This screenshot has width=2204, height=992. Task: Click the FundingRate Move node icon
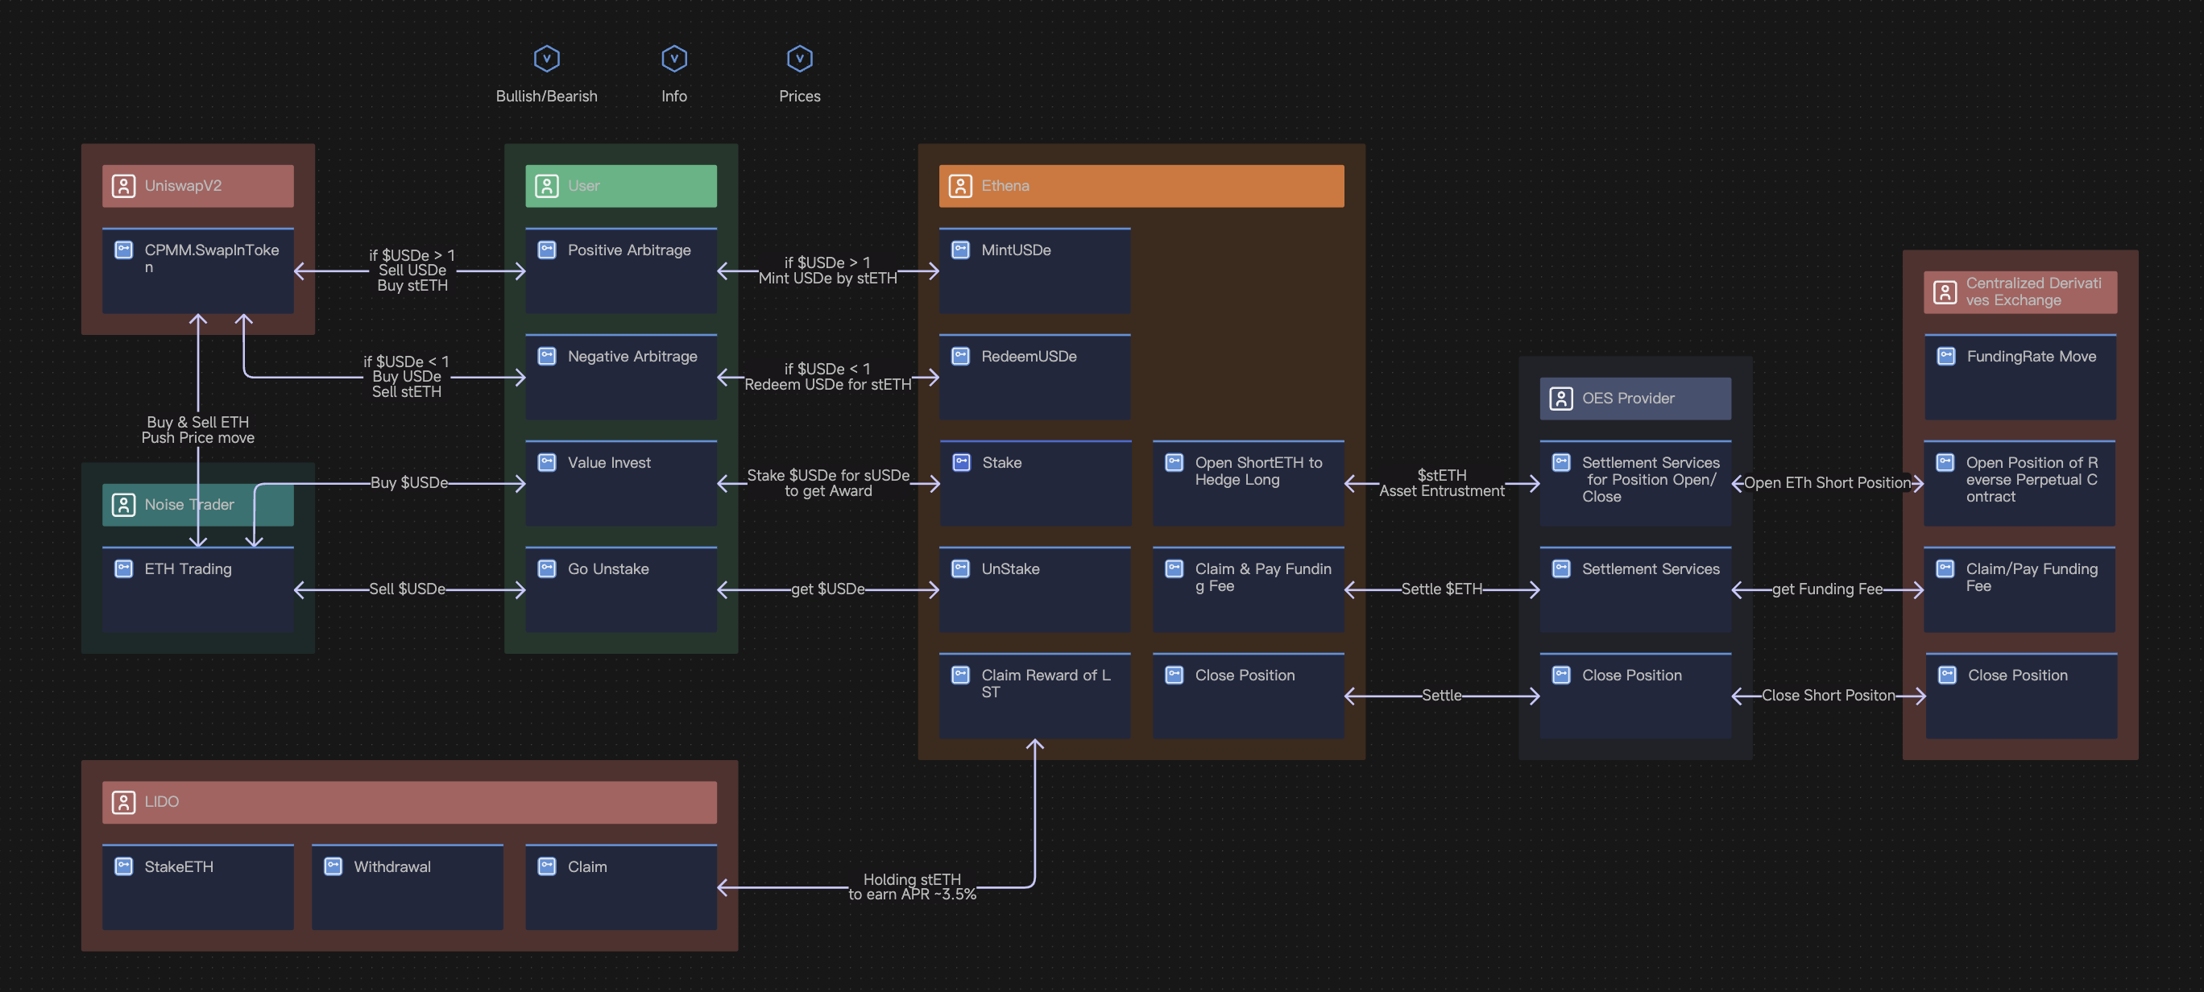(x=1945, y=357)
